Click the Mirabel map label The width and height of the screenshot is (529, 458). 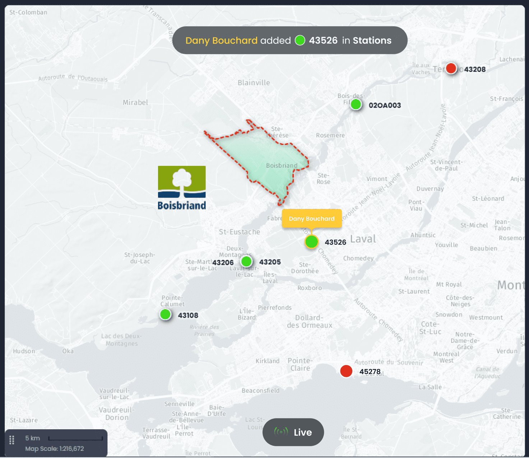click(x=135, y=102)
